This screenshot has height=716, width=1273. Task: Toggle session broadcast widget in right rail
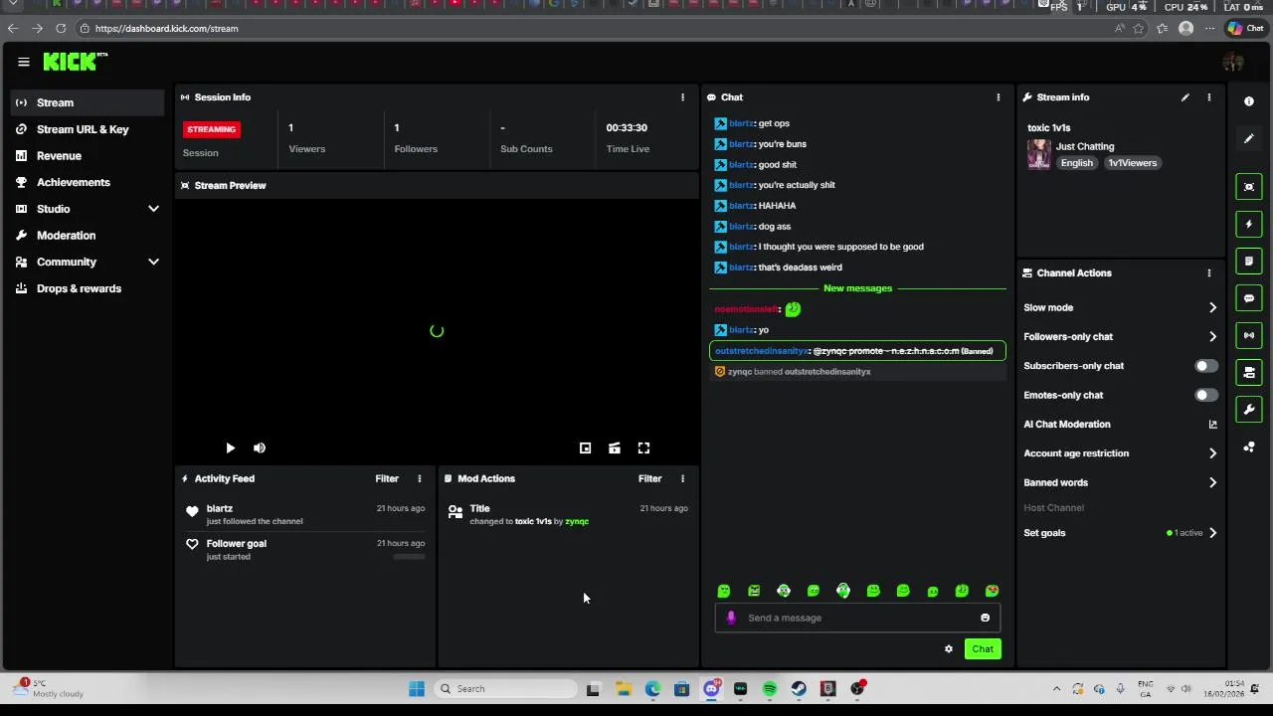1249,335
